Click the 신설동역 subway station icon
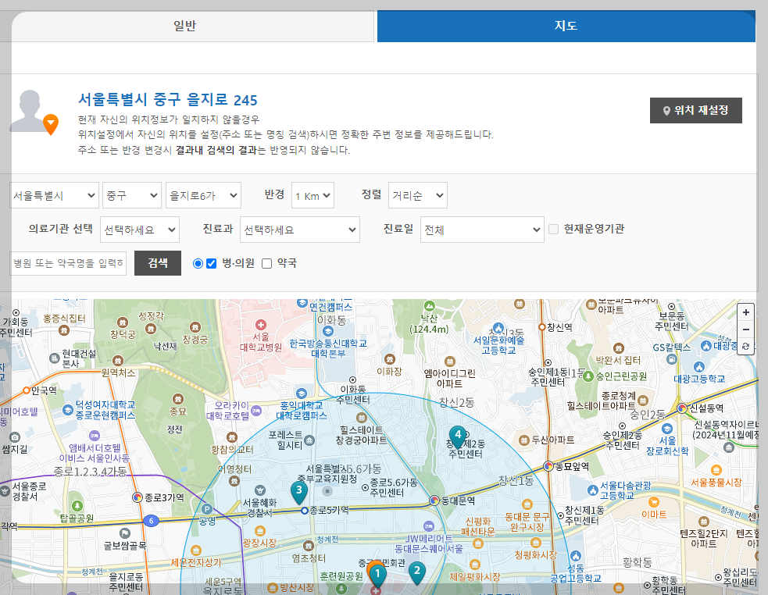This screenshot has width=768, height=595. pyautogui.click(x=682, y=408)
